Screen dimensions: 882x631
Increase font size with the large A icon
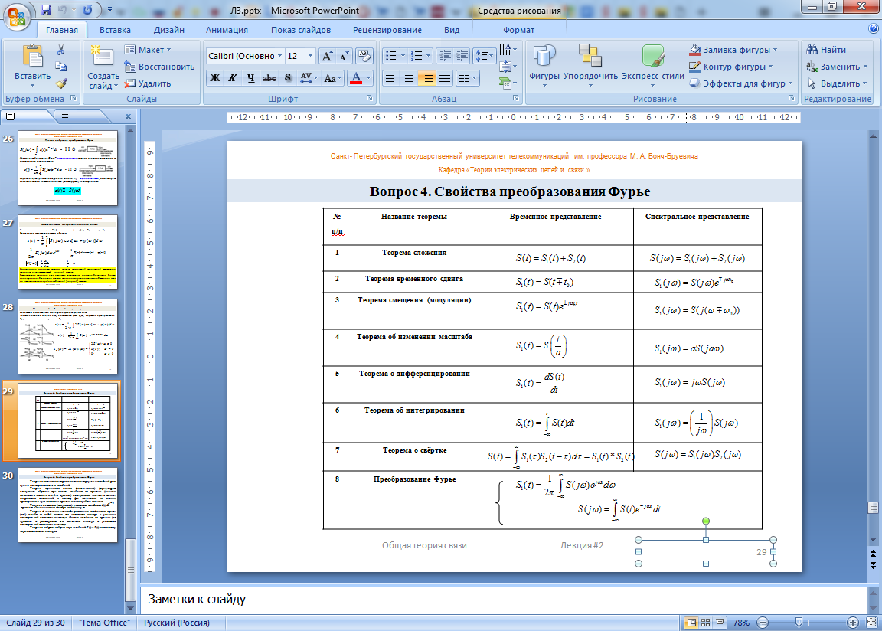[327, 56]
